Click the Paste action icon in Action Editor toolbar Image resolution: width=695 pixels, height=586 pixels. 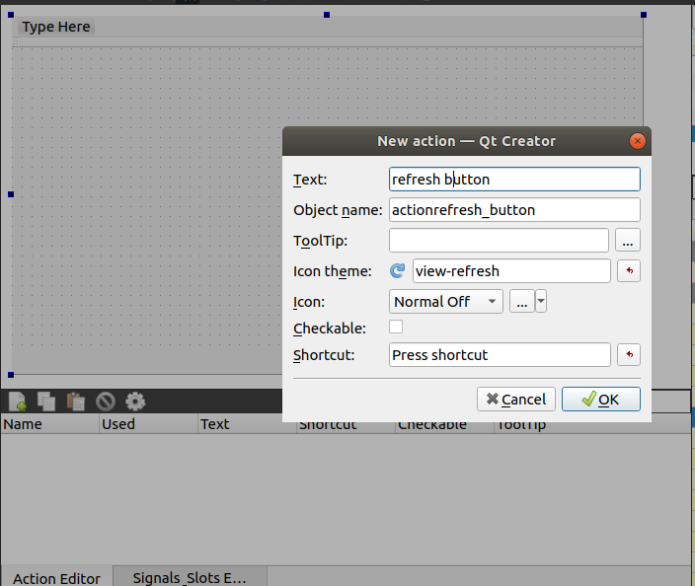[76, 402]
